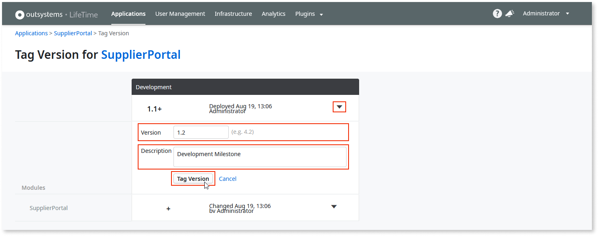Open the SupplierPortal breadcrumb link

pyautogui.click(x=73, y=33)
